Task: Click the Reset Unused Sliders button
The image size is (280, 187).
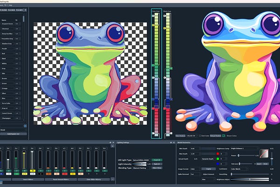Action: click(61, 180)
